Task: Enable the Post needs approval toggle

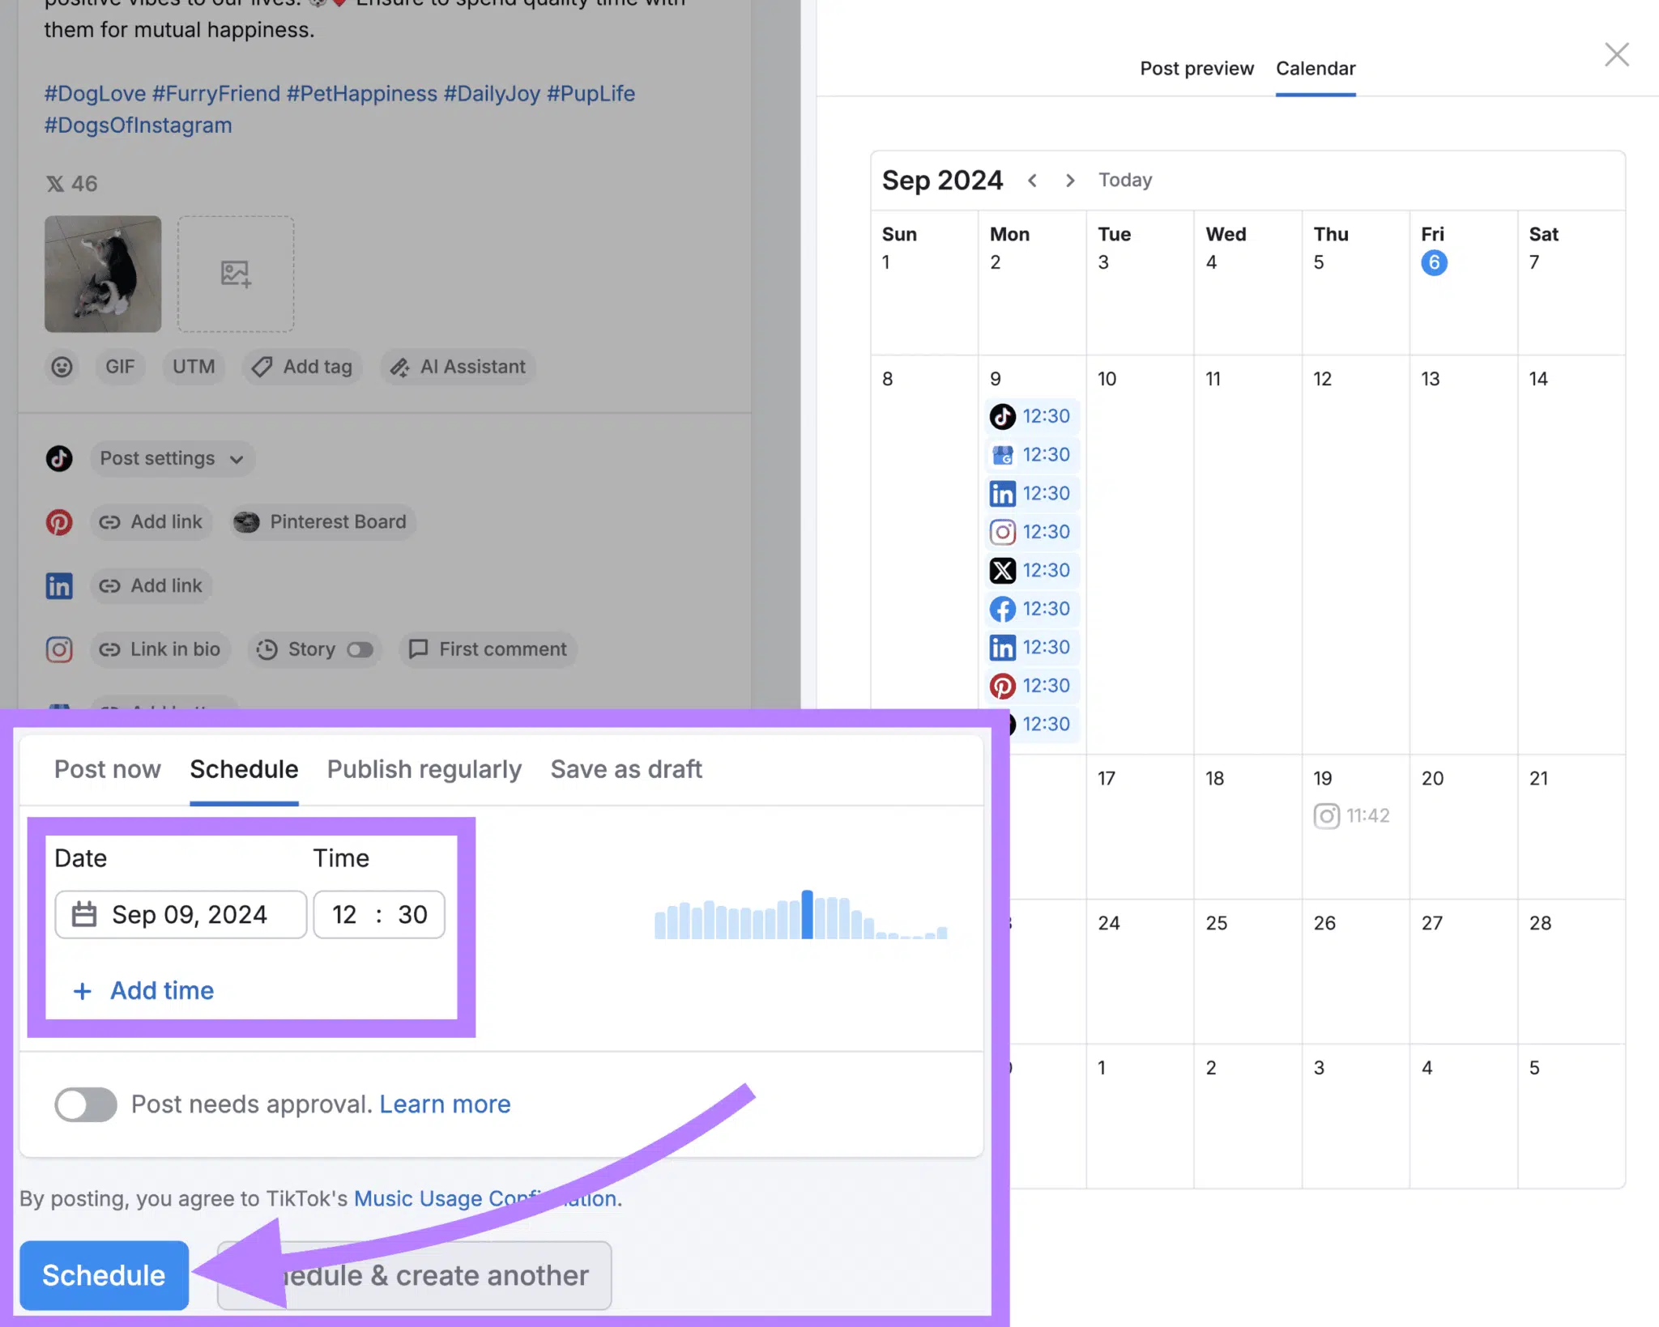Action: tap(86, 1104)
